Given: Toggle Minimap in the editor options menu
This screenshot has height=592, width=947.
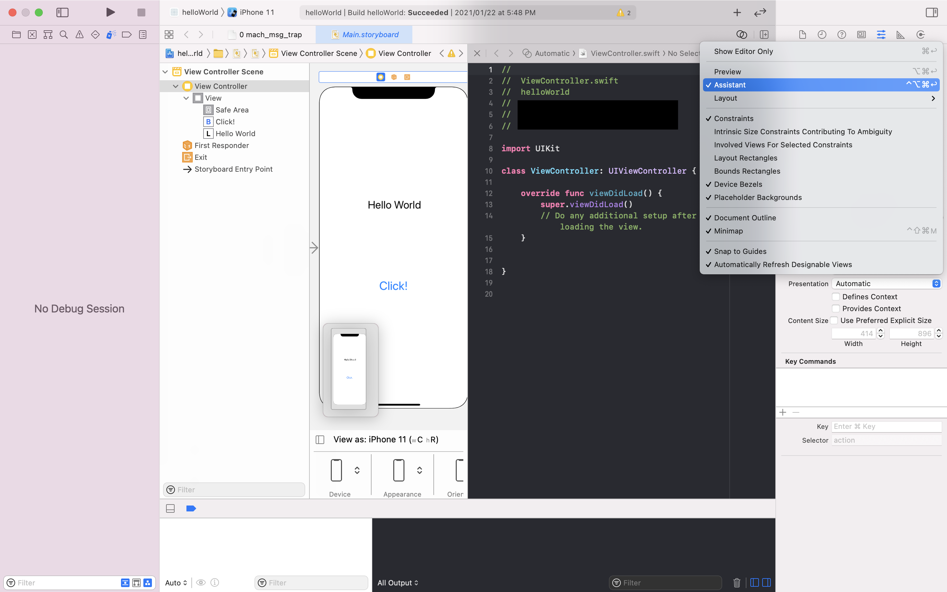Looking at the screenshot, I should pos(728,231).
